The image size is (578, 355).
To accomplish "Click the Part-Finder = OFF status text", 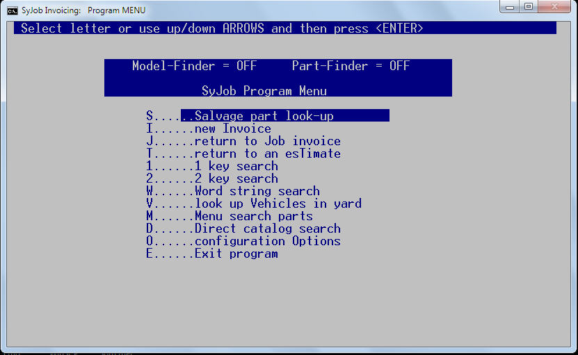I will (351, 66).
